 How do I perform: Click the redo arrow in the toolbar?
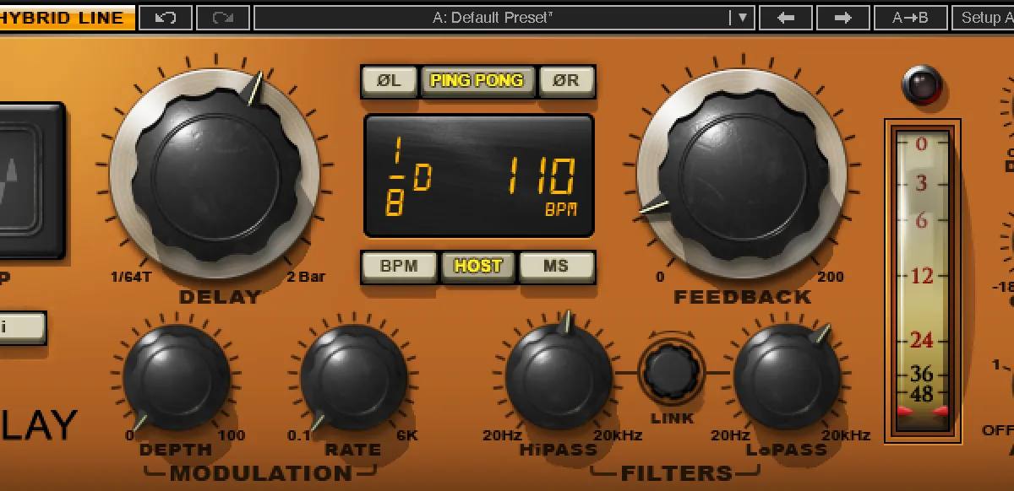pyautogui.click(x=222, y=17)
